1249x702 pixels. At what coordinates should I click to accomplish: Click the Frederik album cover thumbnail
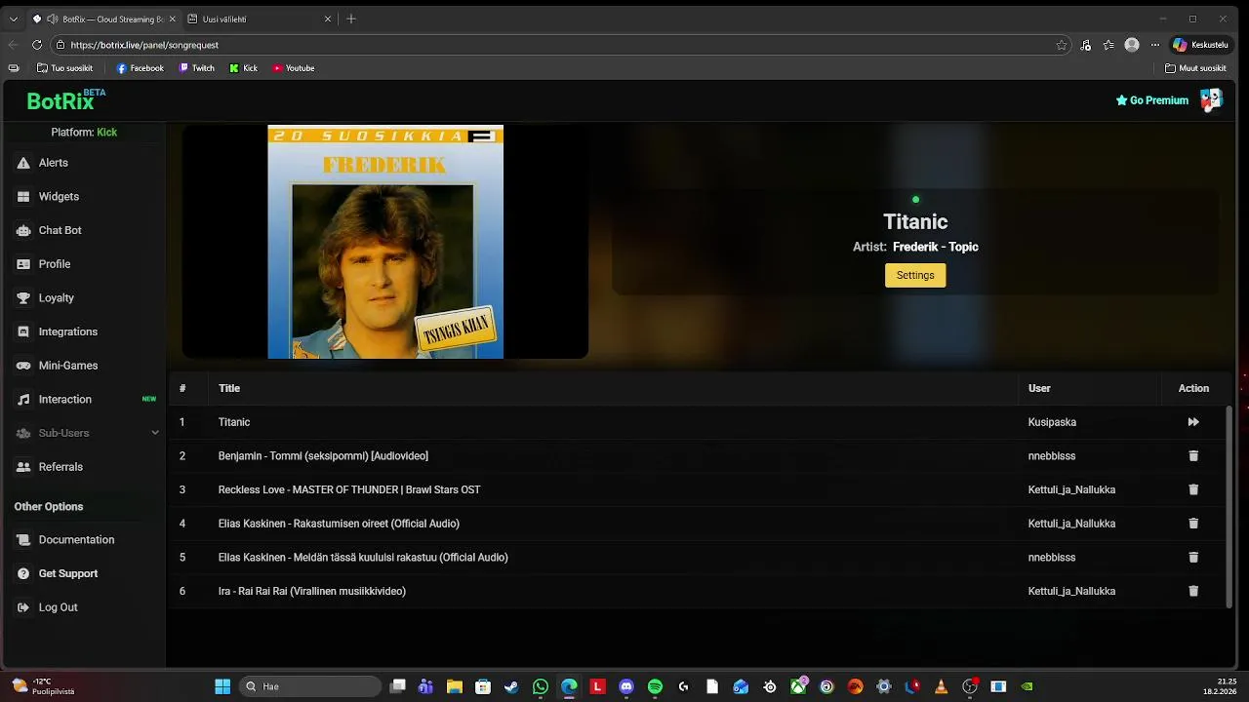[x=385, y=242]
